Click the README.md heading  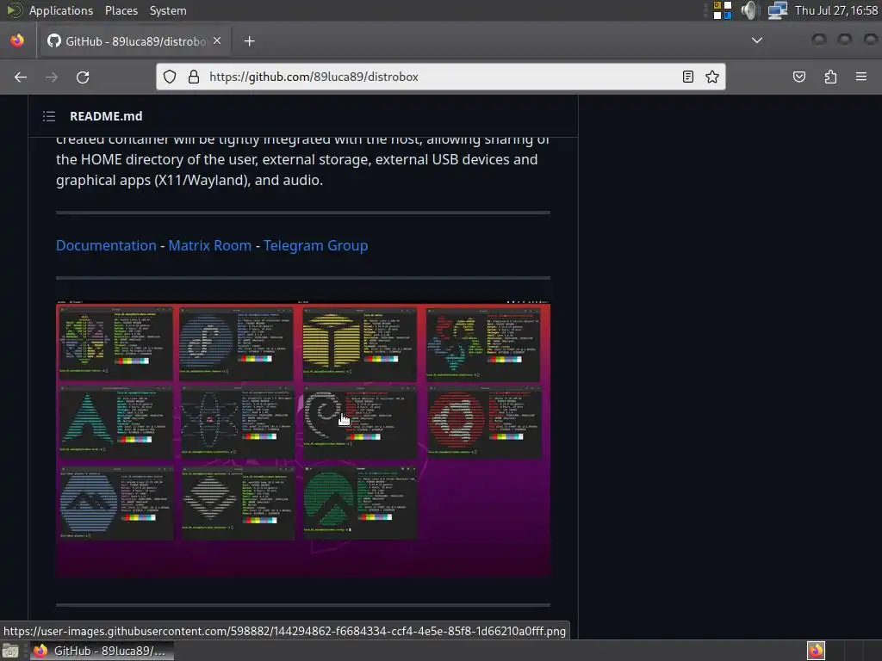coord(106,116)
